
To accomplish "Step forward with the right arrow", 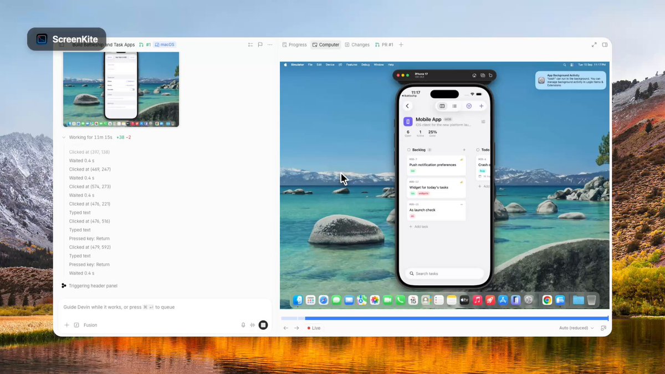I will click(x=296, y=328).
